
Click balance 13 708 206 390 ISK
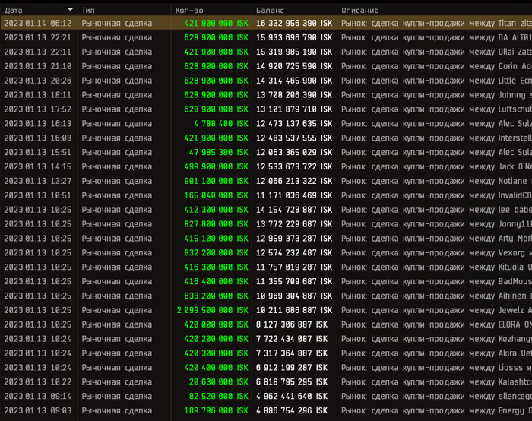(x=294, y=95)
